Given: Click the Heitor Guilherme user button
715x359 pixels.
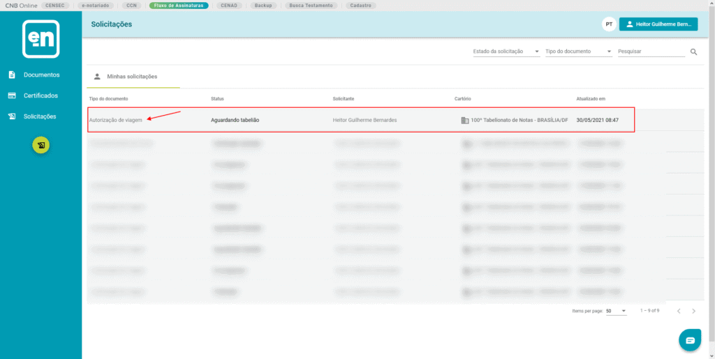Looking at the screenshot, I should click(x=658, y=24).
